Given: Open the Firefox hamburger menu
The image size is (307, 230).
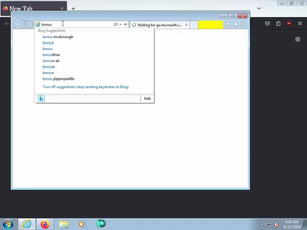Looking at the screenshot, I should click(300, 23).
